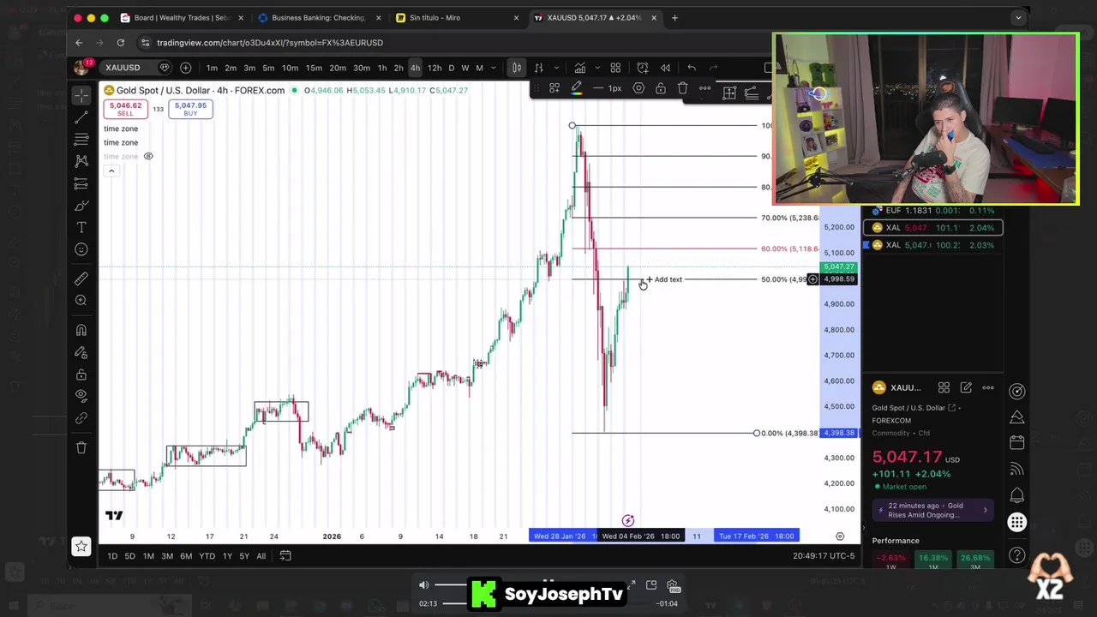Viewport: 1097px width, 617px height.
Task: Collapse the indicator legend arrow
Action: (111, 171)
